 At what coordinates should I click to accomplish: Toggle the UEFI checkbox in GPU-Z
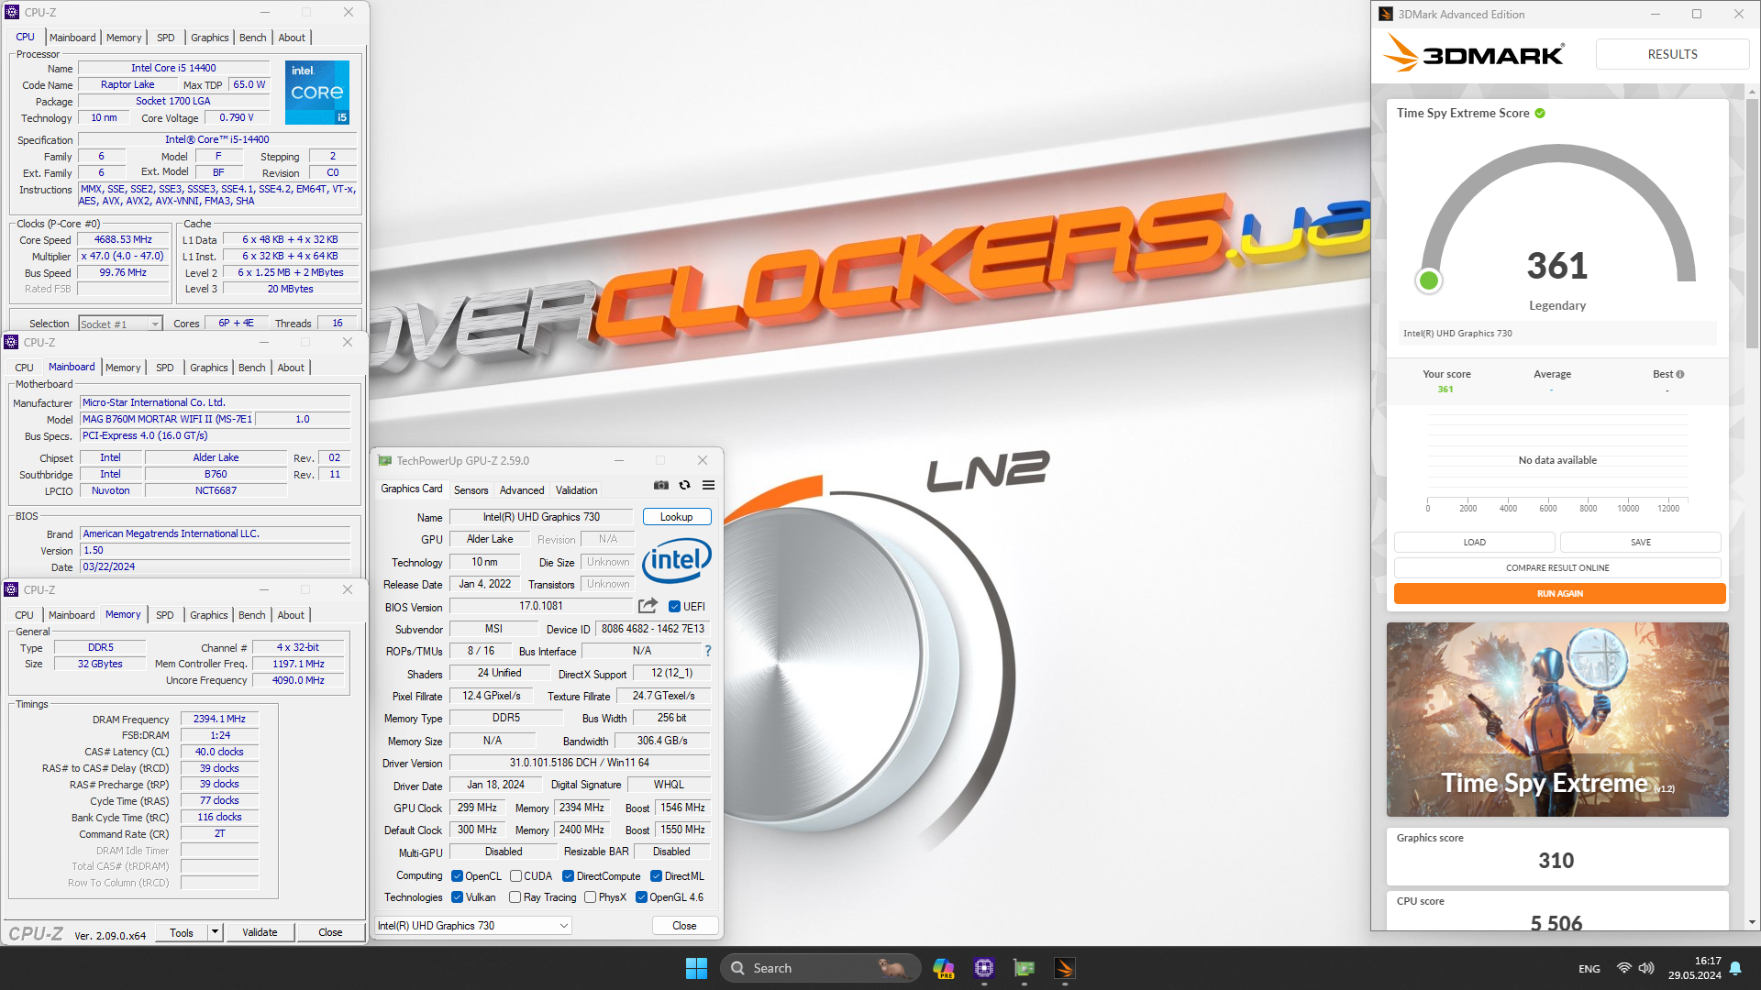pos(674,607)
